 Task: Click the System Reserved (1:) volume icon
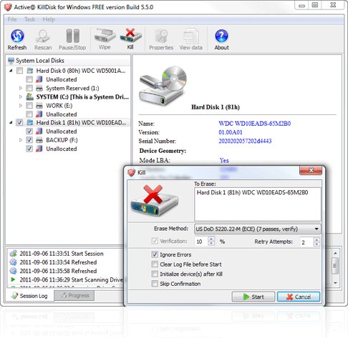(39, 89)
